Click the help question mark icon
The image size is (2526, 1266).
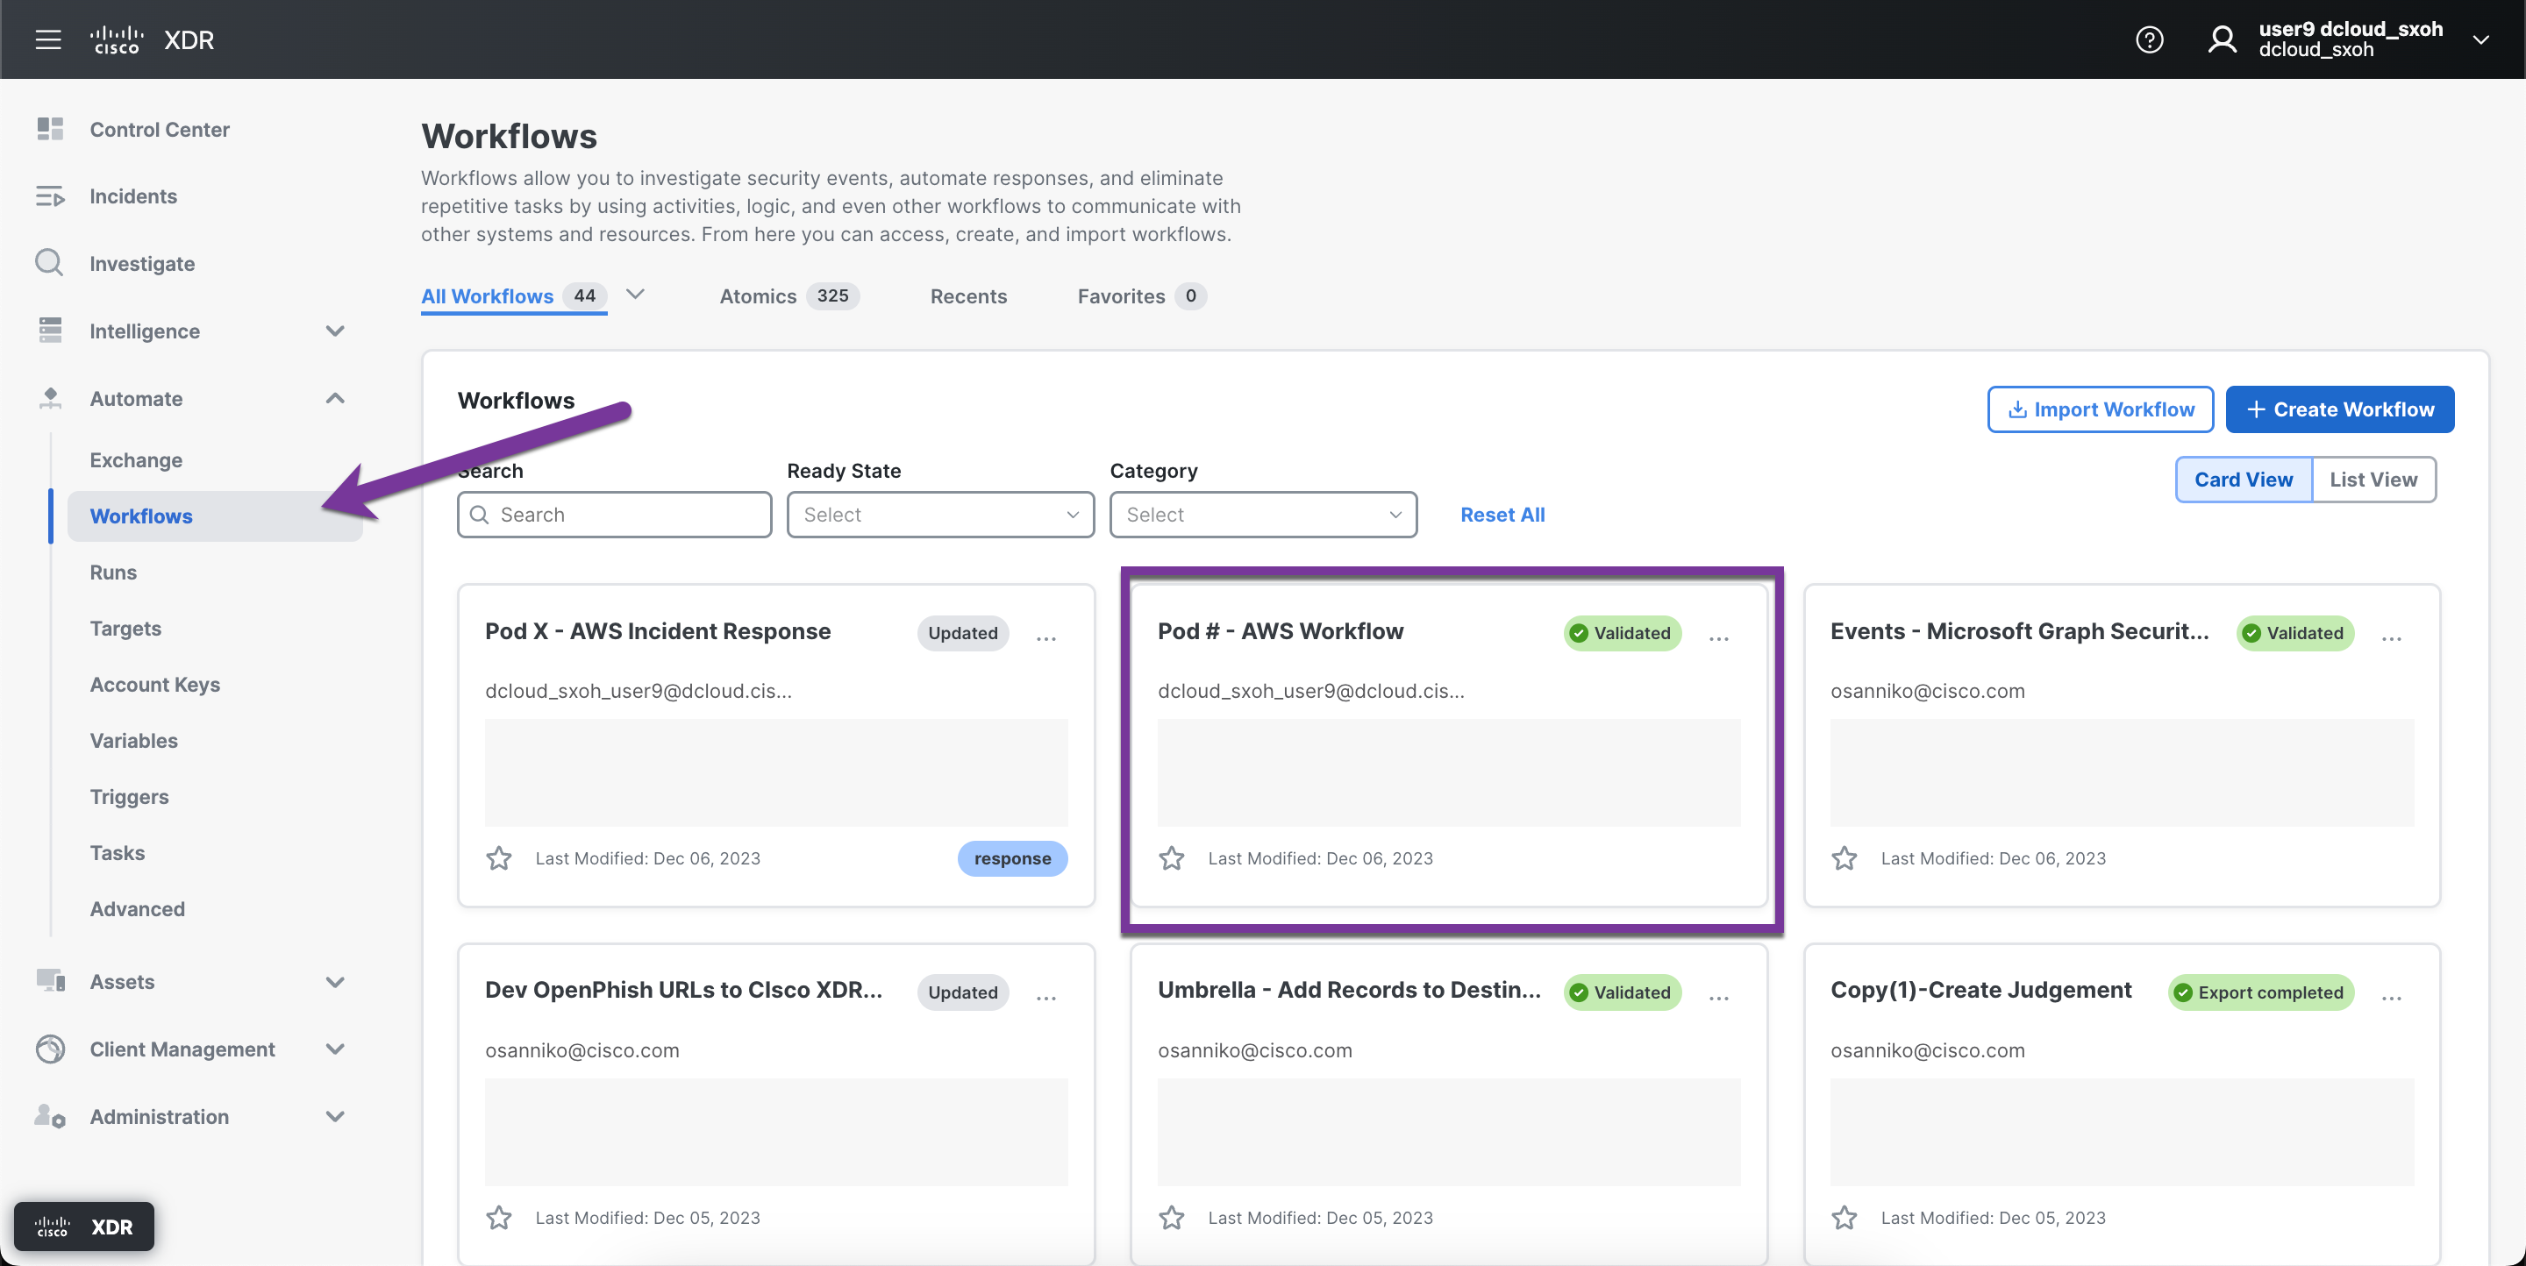pos(2149,39)
